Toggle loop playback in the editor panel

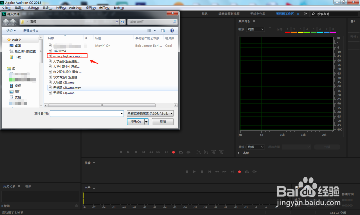(x=181, y=152)
